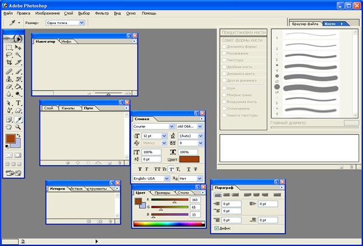Click the R value field in Цвет panel
The image size is (363, 246).
pos(195,199)
